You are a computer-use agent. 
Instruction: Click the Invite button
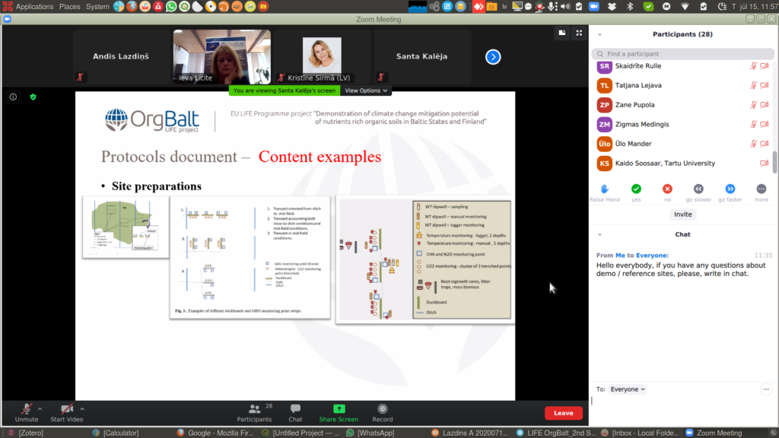click(x=682, y=214)
